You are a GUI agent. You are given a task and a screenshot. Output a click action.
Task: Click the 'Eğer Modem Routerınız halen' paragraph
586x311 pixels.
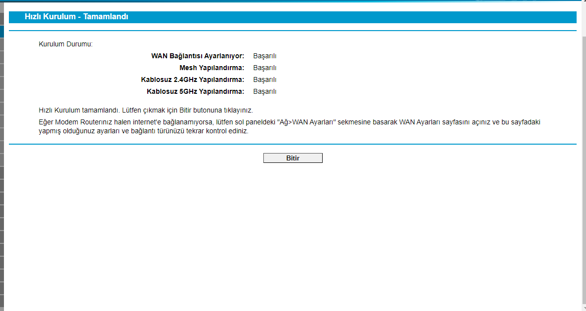point(290,126)
